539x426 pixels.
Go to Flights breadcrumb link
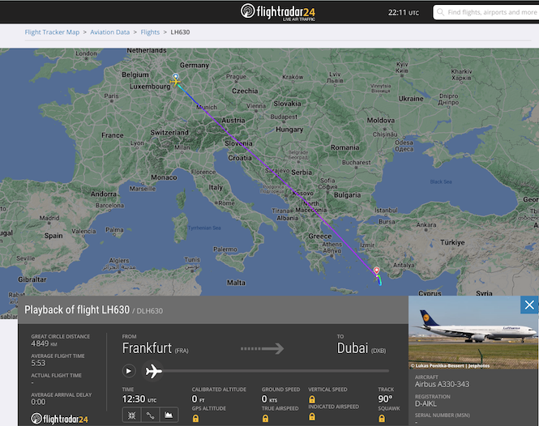tap(150, 32)
